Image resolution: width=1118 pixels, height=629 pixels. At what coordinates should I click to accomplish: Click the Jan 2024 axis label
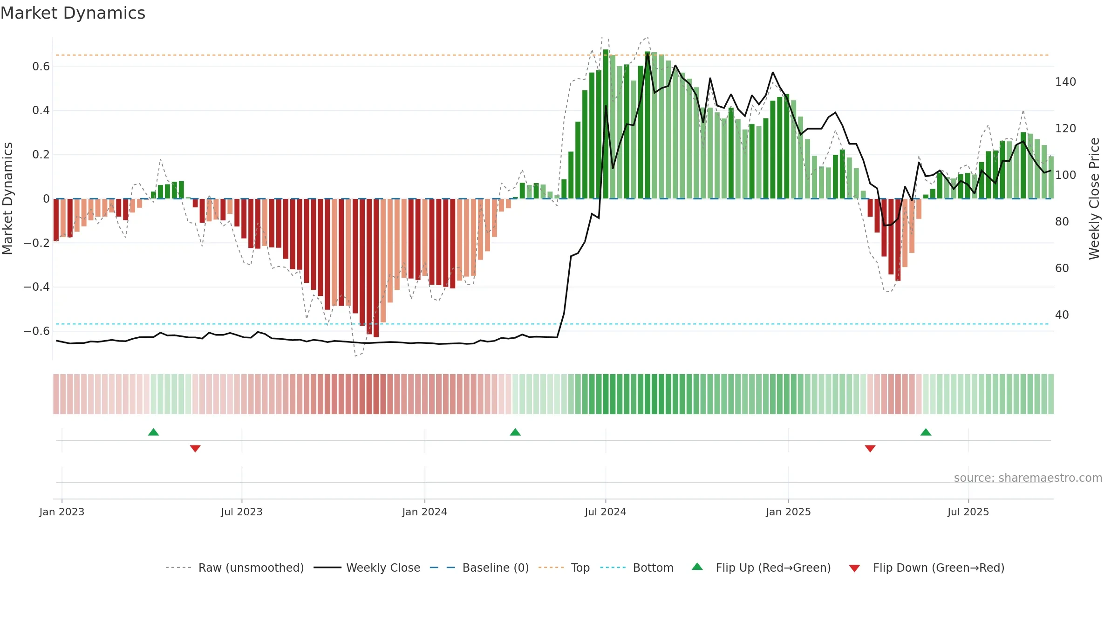tap(425, 512)
